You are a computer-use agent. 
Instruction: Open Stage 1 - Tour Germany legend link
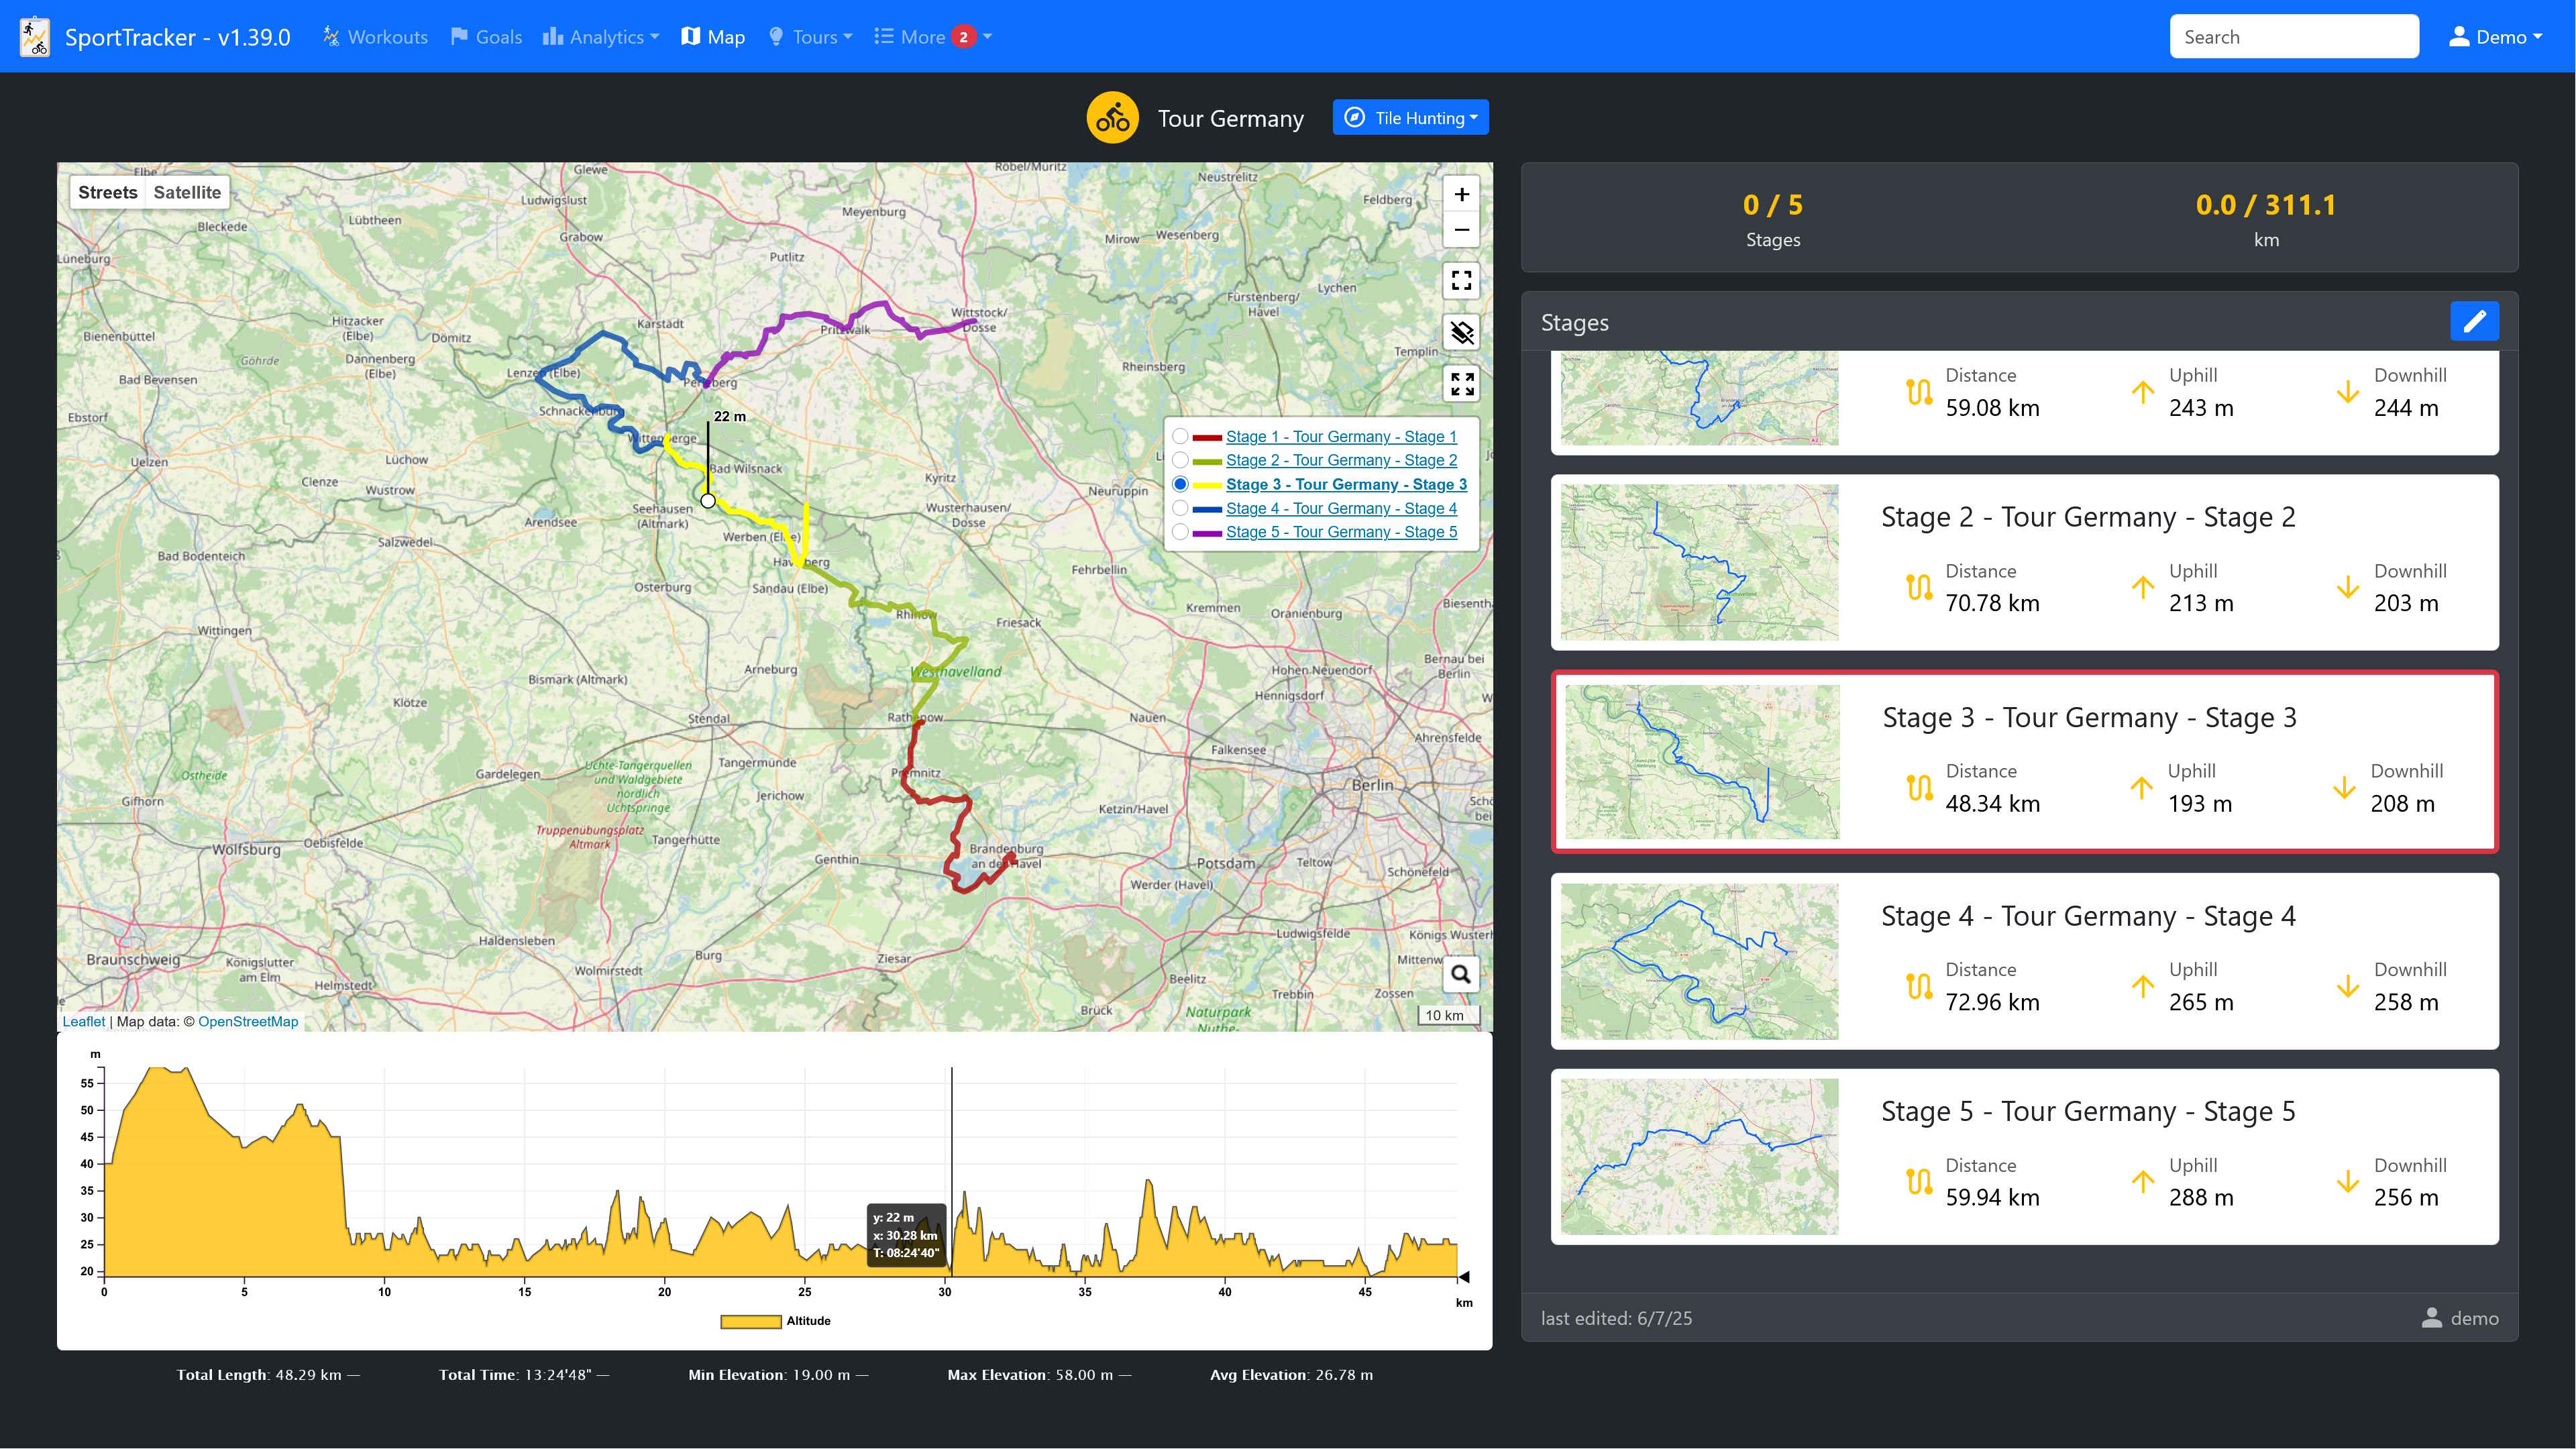point(1341,436)
